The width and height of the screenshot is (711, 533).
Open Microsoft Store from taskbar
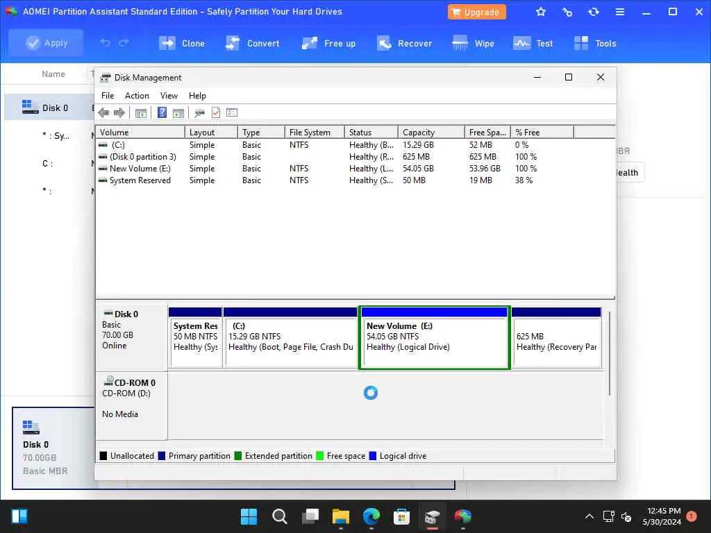coord(401,516)
